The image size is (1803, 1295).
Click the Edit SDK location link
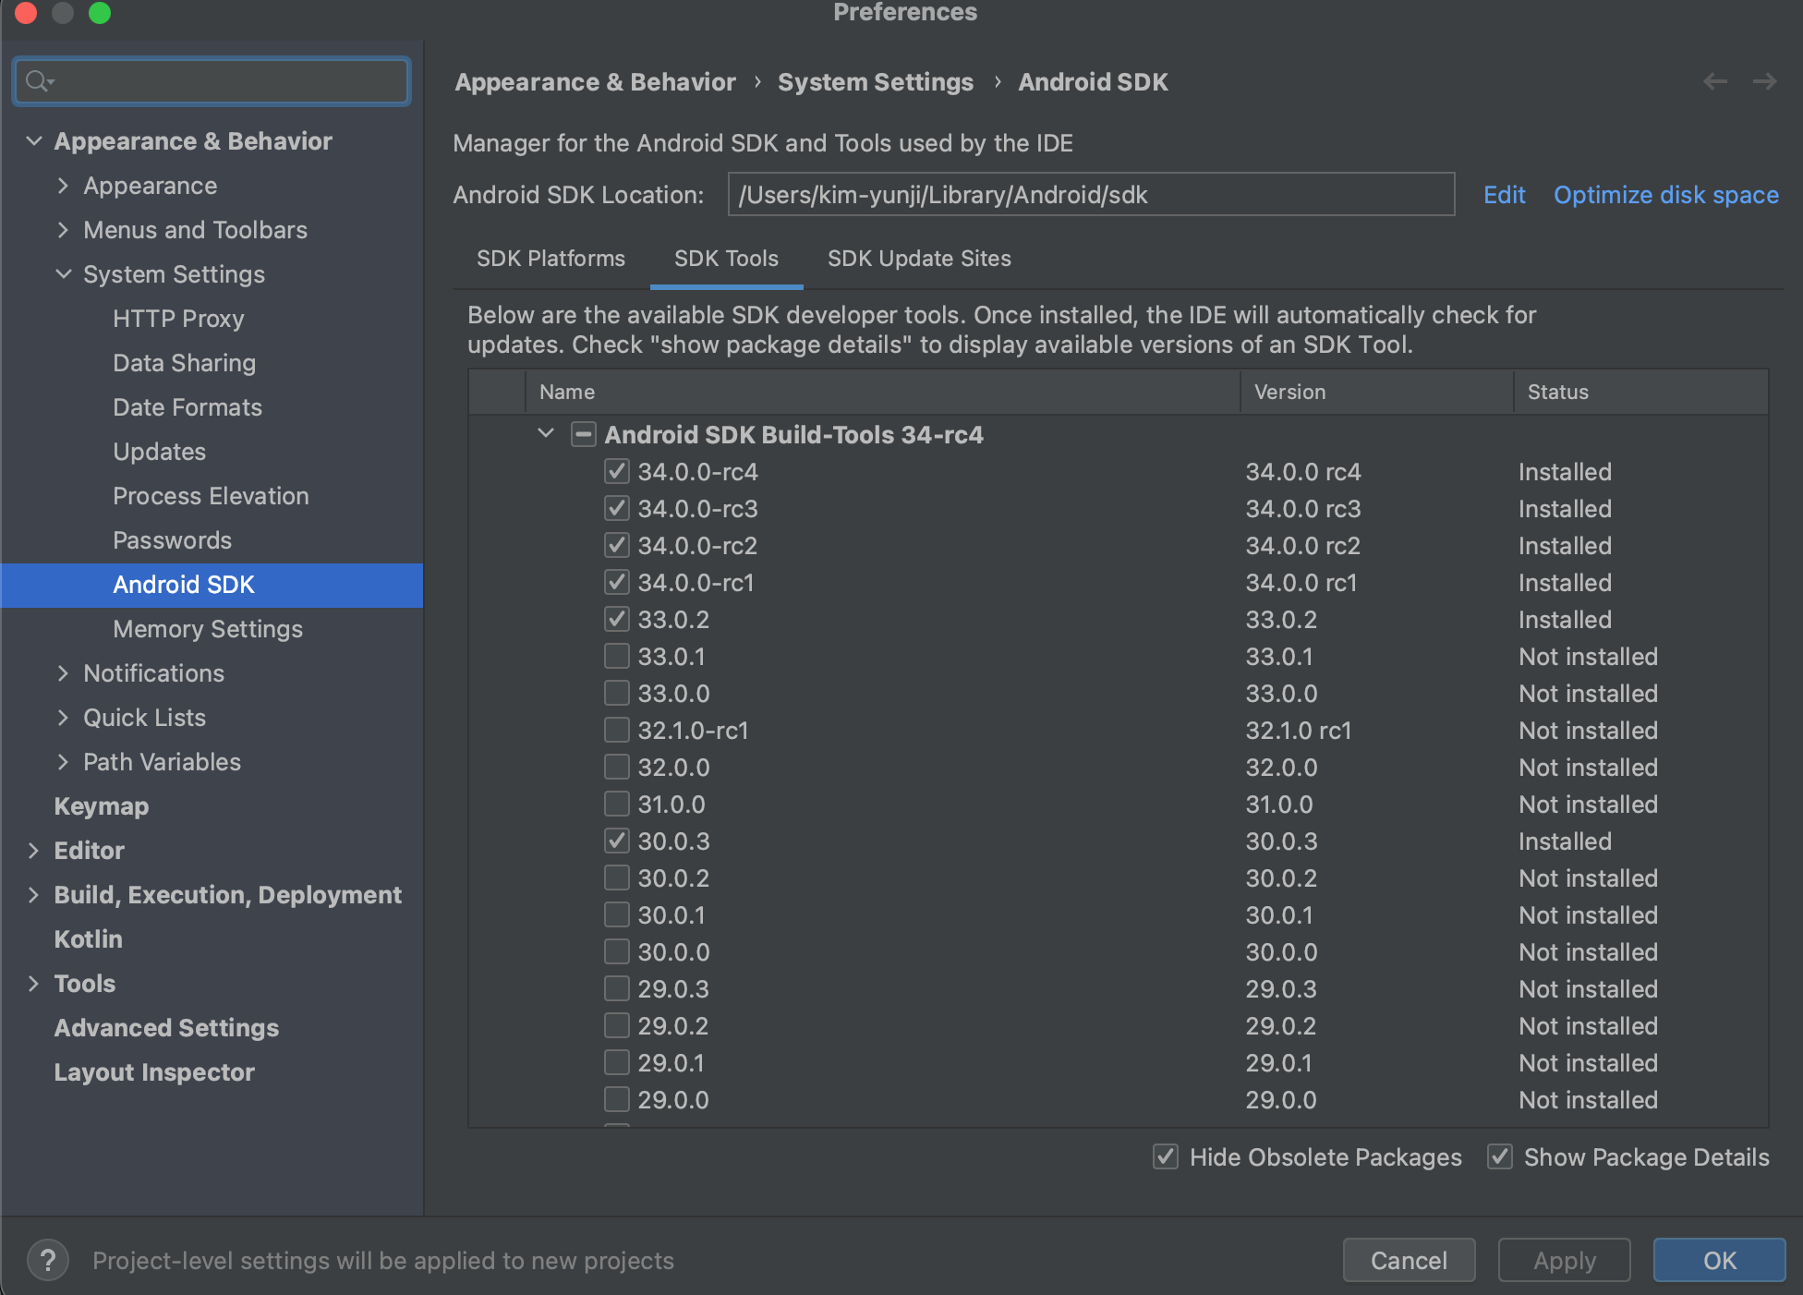[x=1504, y=195]
